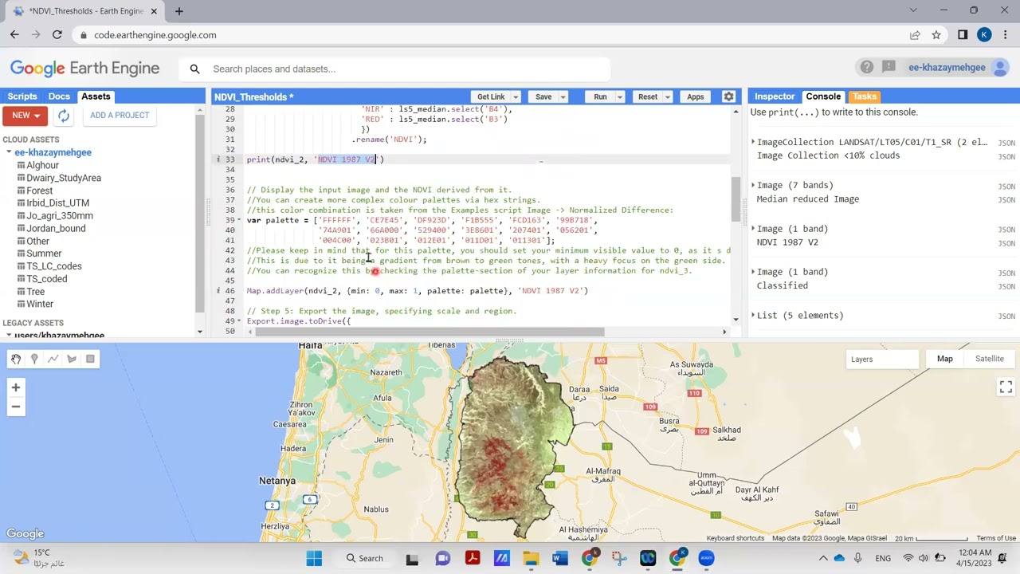Select the Dwairy_StudyArea asset
Image resolution: width=1020 pixels, height=574 pixels.
[x=64, y=178]
